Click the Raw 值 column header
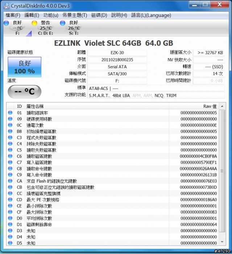 coord(194,106)
